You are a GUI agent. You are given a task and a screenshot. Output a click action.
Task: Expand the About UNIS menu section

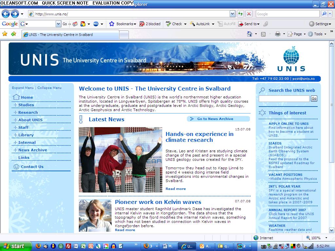coord(30,120)
